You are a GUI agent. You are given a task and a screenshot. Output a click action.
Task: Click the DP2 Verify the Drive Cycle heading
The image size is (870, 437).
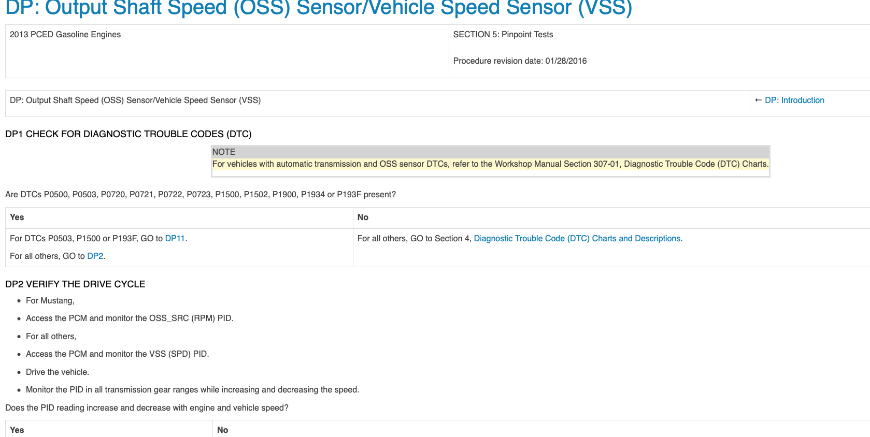[x=75, y=284]
